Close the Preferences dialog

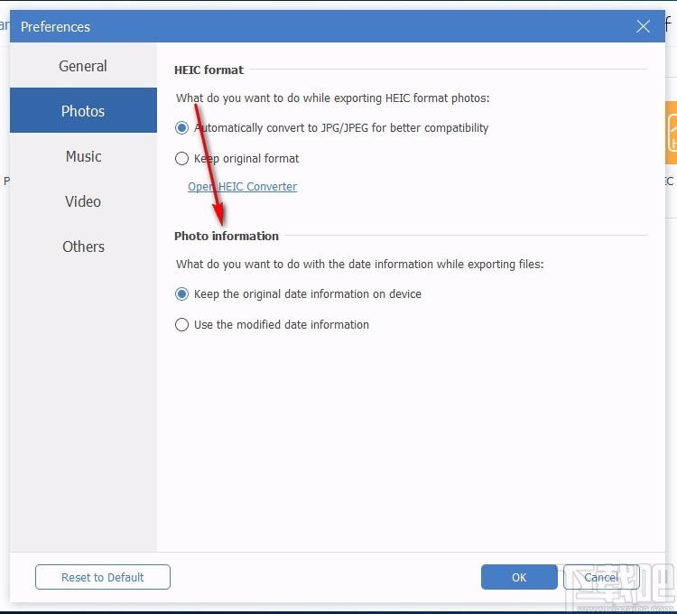pos(643,26)
